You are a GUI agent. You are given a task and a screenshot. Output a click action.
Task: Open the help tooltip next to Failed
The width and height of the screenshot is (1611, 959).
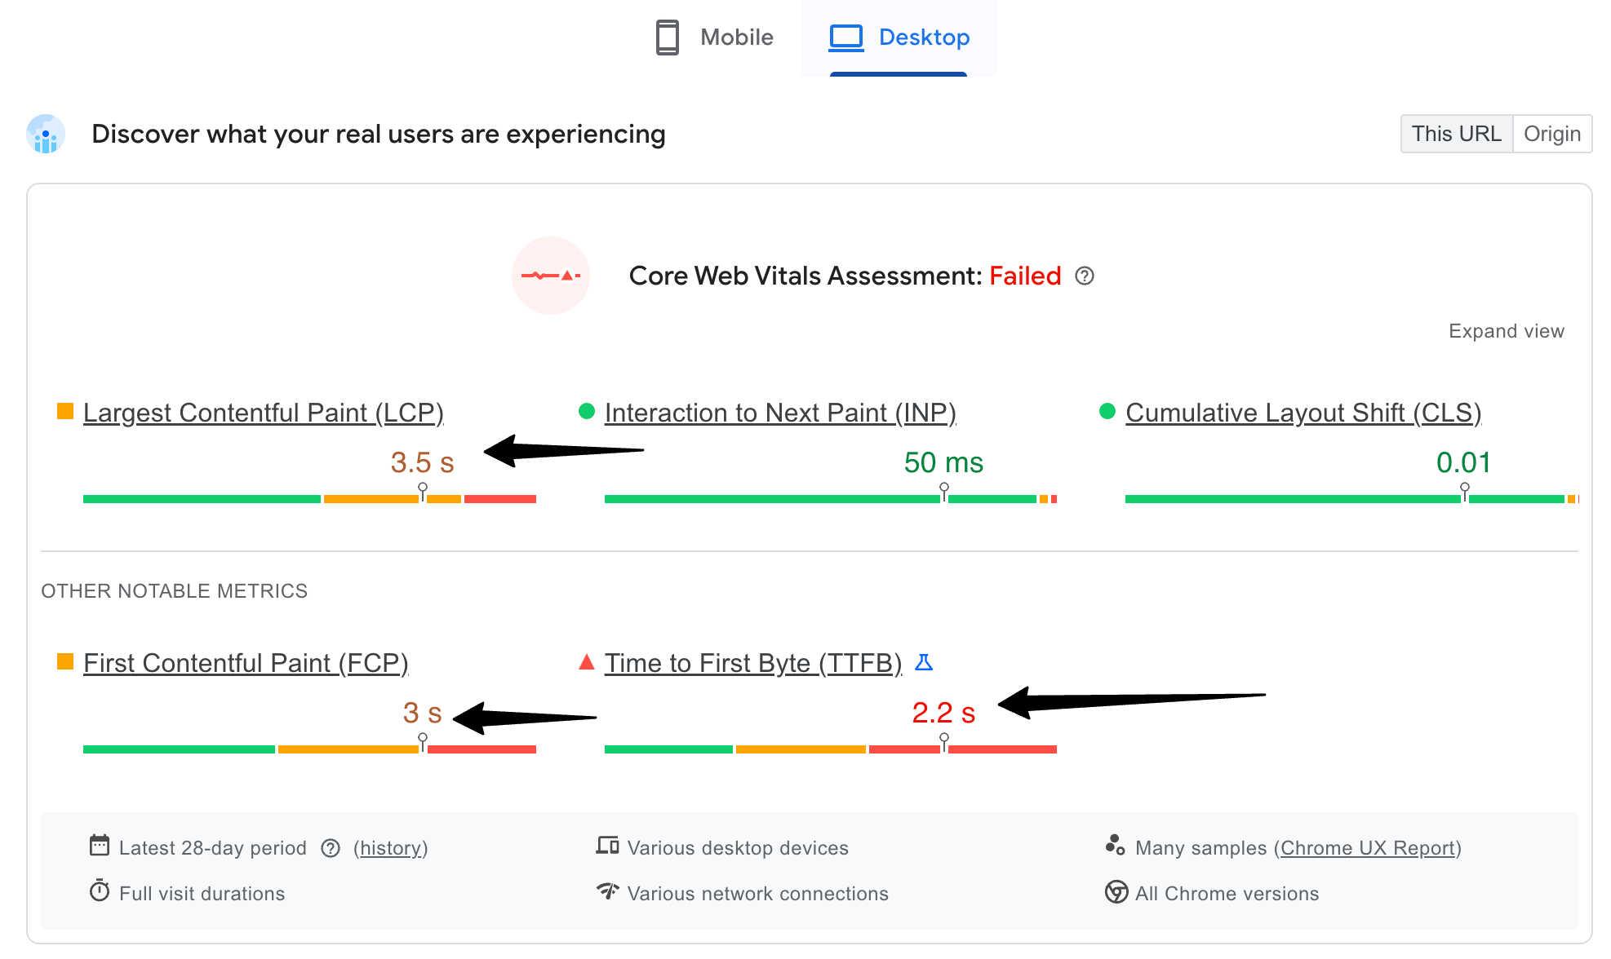tap(1085, 276)
